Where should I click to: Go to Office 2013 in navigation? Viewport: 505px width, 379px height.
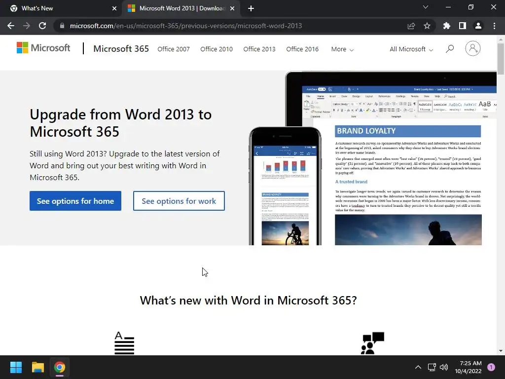(x=259, y=49)
